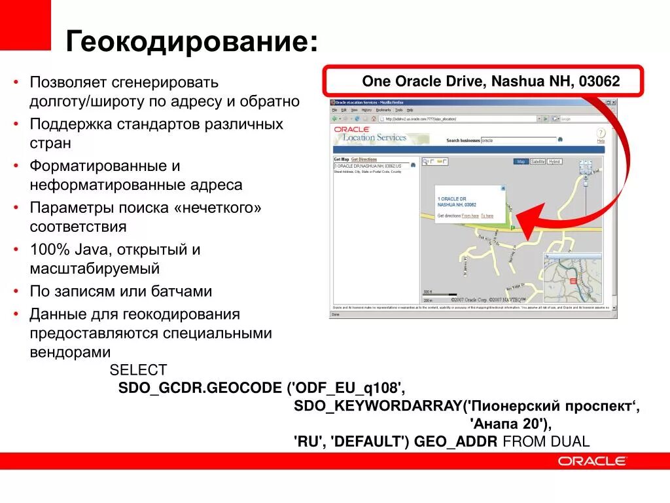Click the zoom in plus on map slider
This screenshot has height=503, width=670.
[586, 177]
